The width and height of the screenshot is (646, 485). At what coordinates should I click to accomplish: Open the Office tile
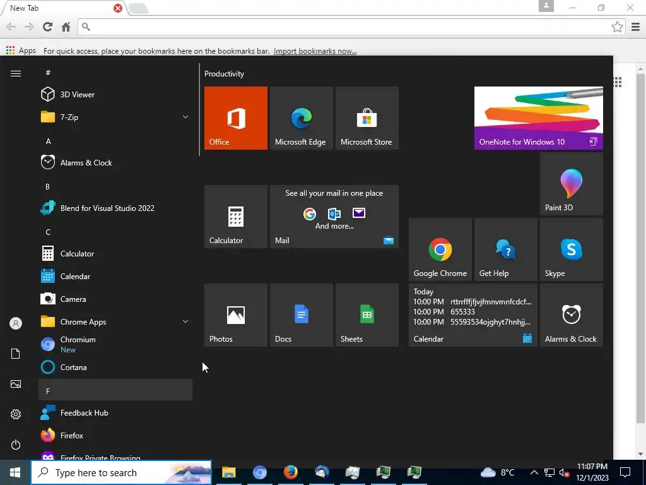coord(236,118)
